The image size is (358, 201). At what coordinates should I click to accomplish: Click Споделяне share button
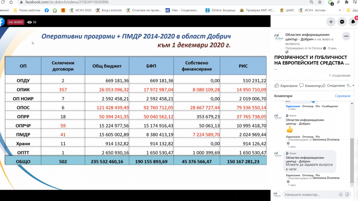[333, 86]
